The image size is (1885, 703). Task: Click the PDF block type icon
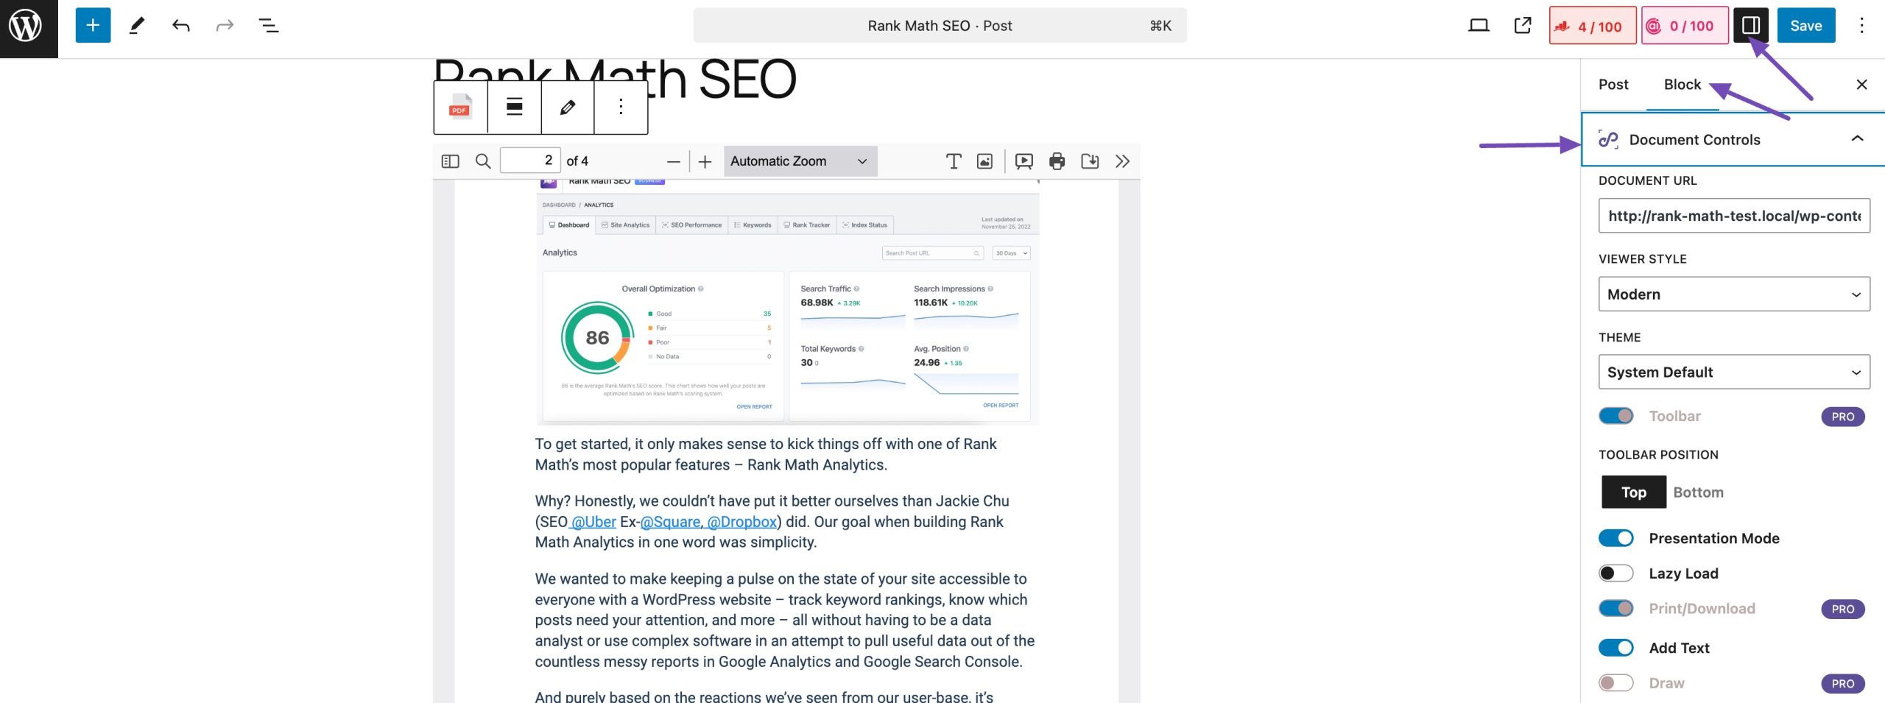pos(460,107)
